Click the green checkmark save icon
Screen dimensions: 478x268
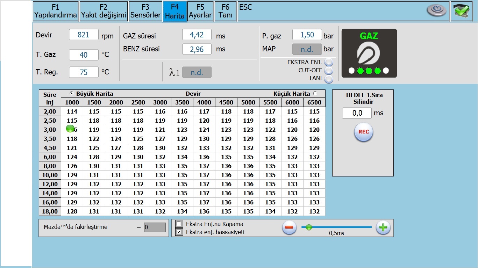[x=462, y=11]
